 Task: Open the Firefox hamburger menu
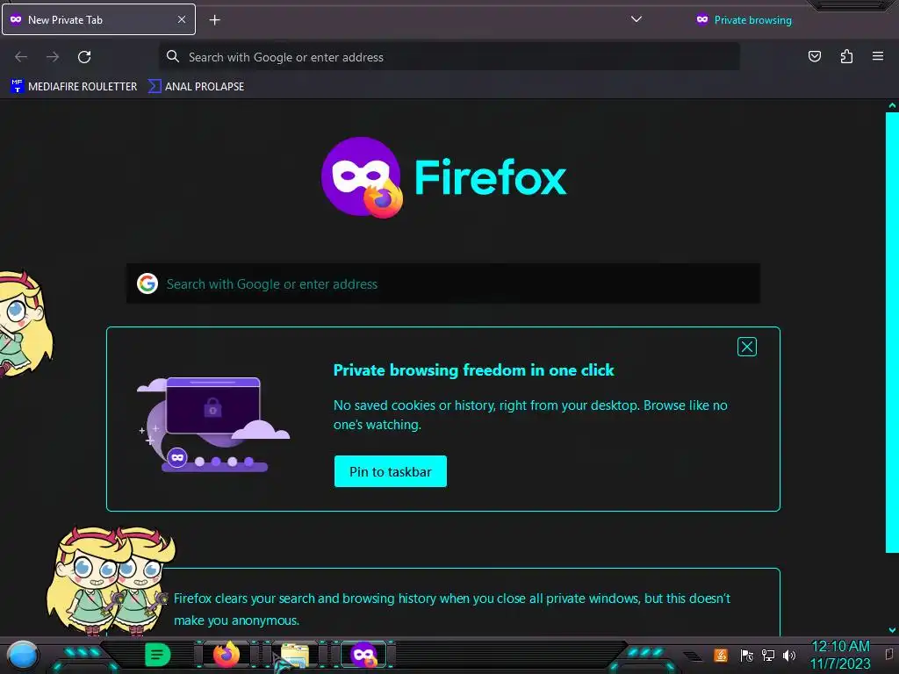coord(878,56)
